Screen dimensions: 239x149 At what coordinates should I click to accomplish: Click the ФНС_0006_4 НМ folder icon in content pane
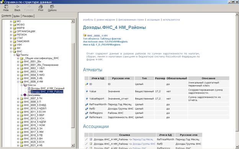pyautogui.click(x=85, y=35)
